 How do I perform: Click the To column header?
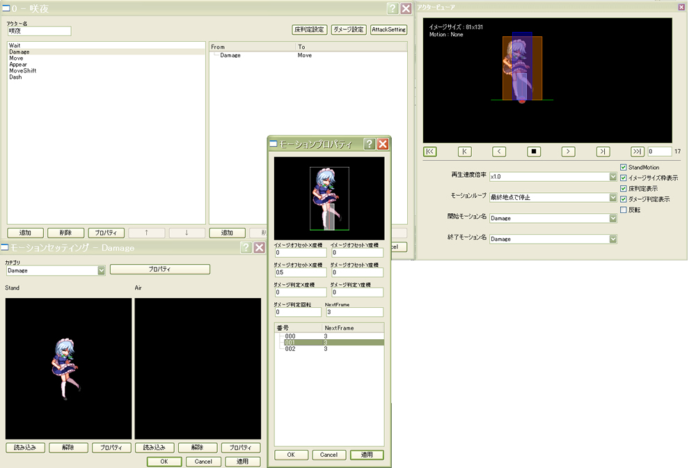pos(351,47)
